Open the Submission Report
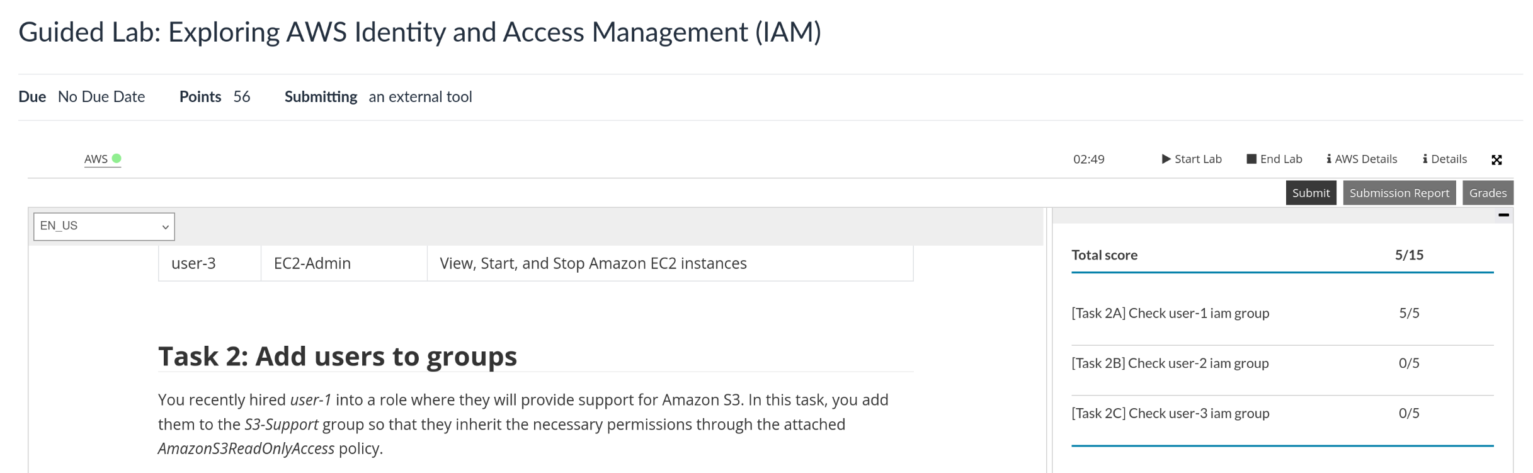 (x=1399, y=193)
